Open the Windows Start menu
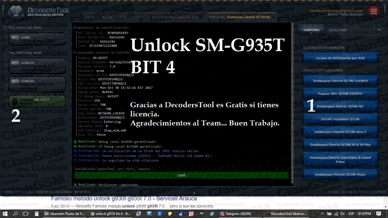 tap(5, 214)
